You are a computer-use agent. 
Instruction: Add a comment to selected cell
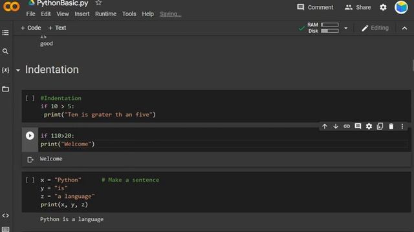click(358, 126)
